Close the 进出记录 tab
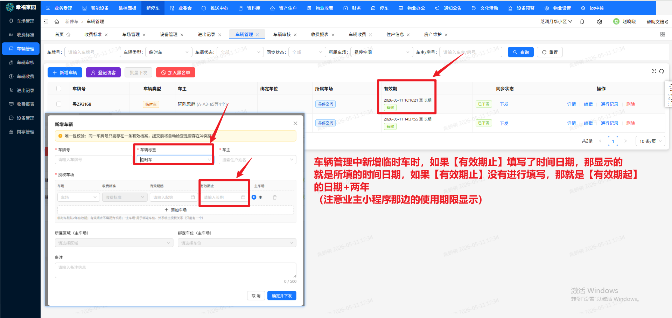The width and height of the screenshot is (672, 318). tap(220, 35)
